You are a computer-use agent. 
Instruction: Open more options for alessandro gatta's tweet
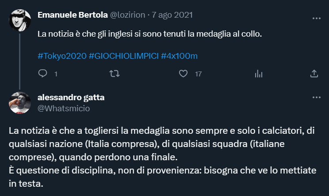point(316,97)
